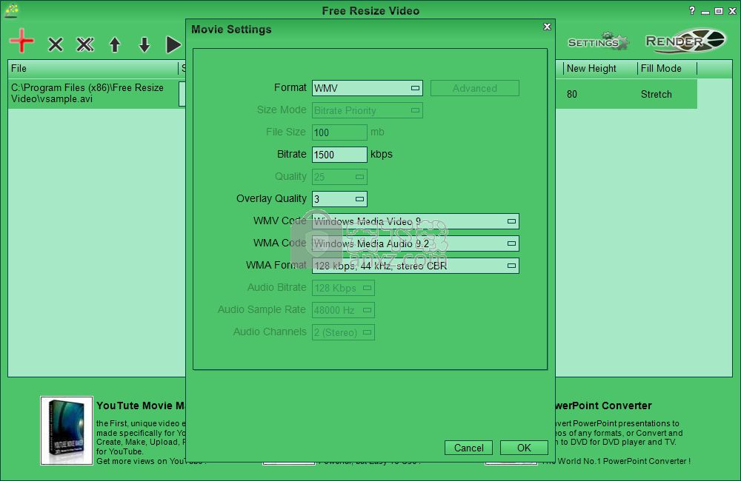Select the vsample.avi file row
The image size is (741, 481).
(x=93, y=93)
